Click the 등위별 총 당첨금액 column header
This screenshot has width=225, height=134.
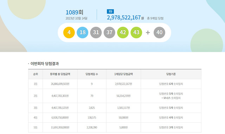coord(60,74)
